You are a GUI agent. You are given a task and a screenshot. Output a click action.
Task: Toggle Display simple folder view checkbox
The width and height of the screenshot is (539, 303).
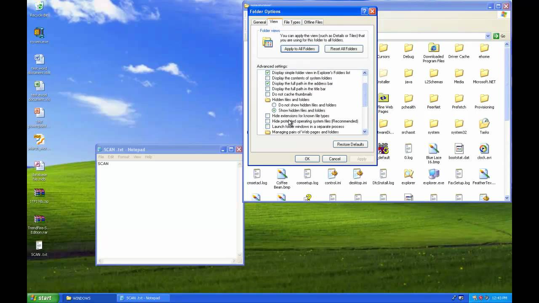(267, 72)
